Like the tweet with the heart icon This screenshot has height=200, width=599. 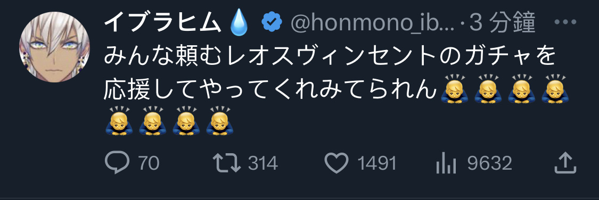pos(337,163)
